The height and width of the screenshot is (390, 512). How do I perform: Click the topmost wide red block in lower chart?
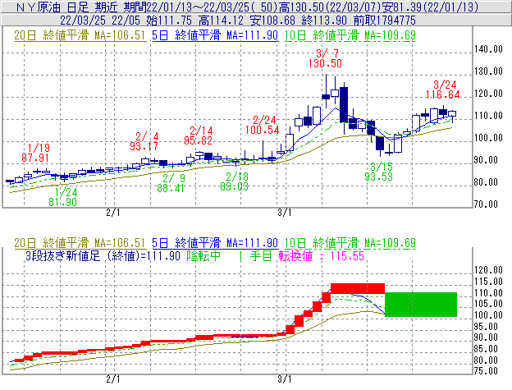click(x=358, y=288)
